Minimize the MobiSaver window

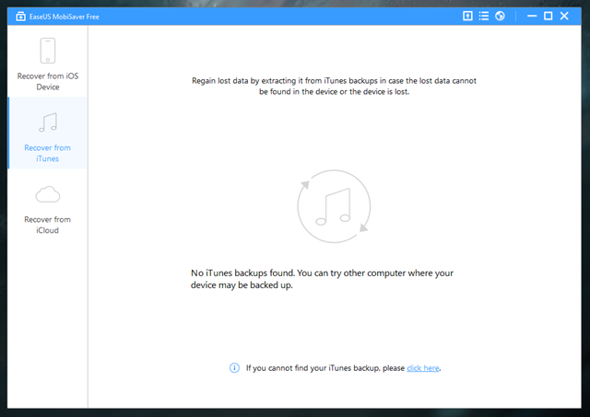(x=532, y=16)
